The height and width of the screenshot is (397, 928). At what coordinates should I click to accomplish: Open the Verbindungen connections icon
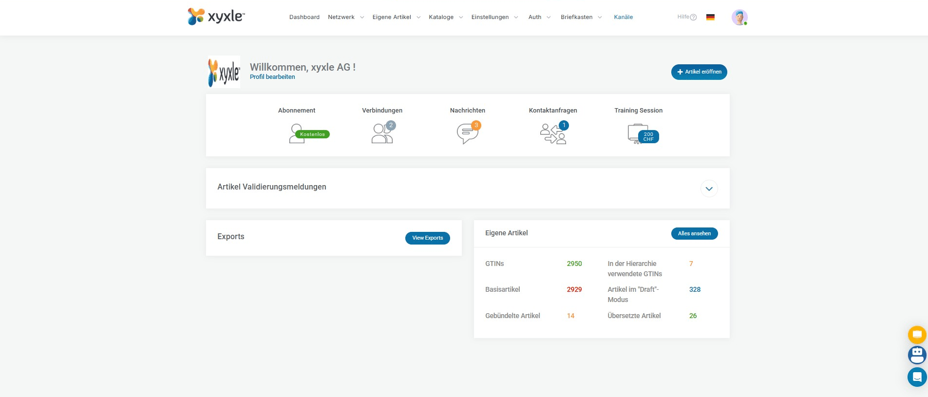click(x=382, y=133)
